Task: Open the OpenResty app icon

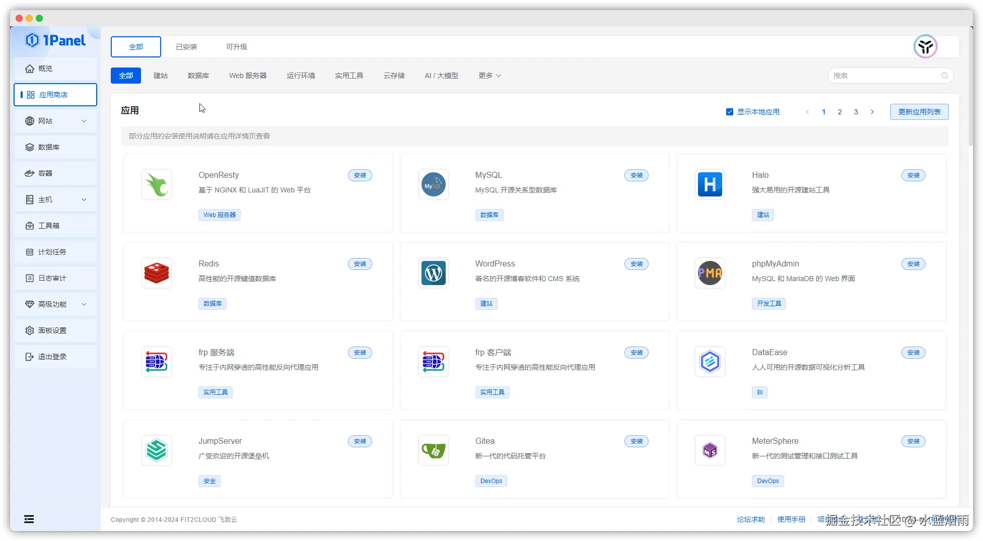Action: click(157, 184)
